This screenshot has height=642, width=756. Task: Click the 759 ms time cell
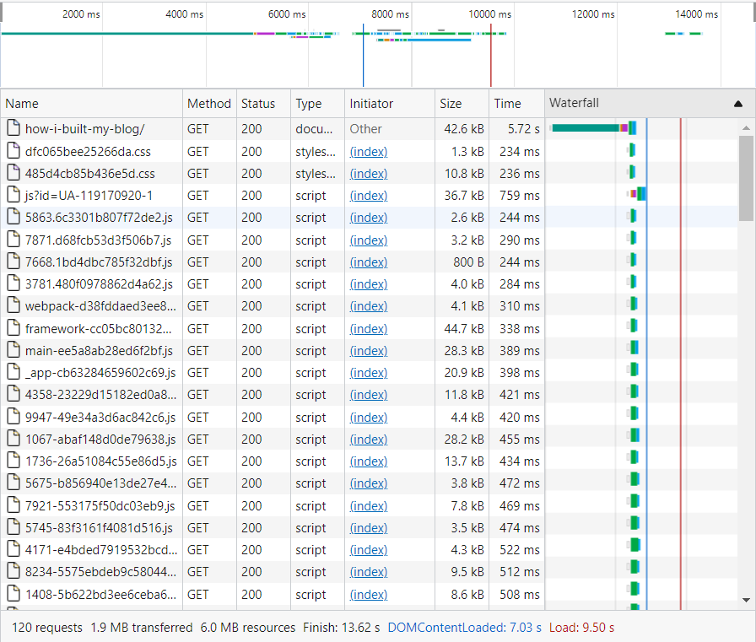[519, 196]
